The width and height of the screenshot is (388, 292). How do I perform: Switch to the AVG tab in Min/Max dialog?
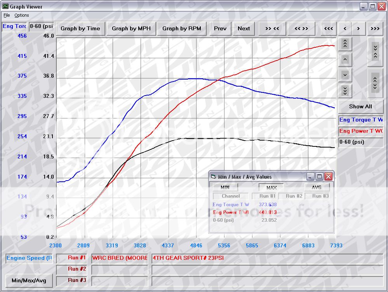pos(317,187)
